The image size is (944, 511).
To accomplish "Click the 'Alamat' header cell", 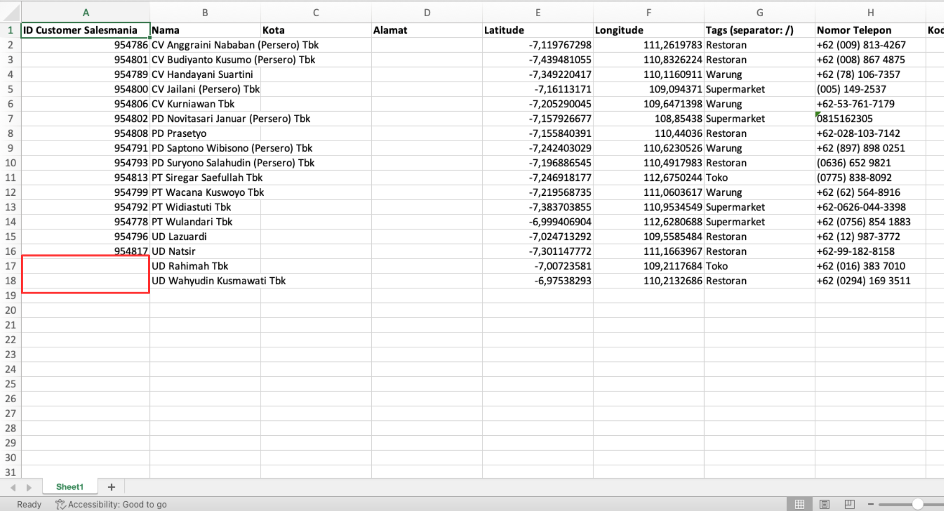I will tap(427, 30).
